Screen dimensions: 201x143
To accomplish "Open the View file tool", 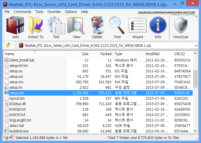I will point(76,25).
